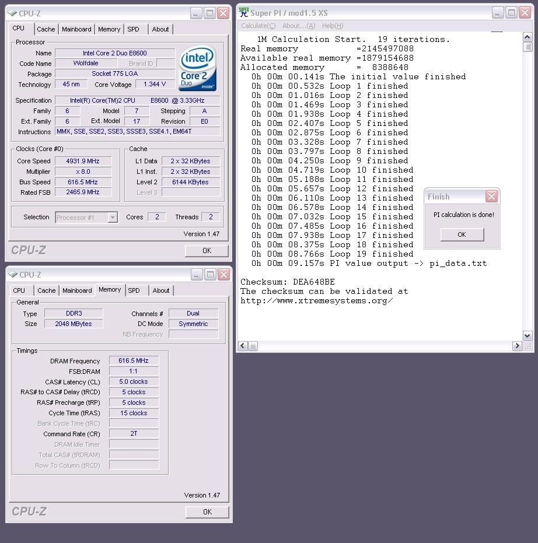Viewport: 538px width, 543px height.
Task: Click the Command Rate 2T value
Action: point(134,433)
